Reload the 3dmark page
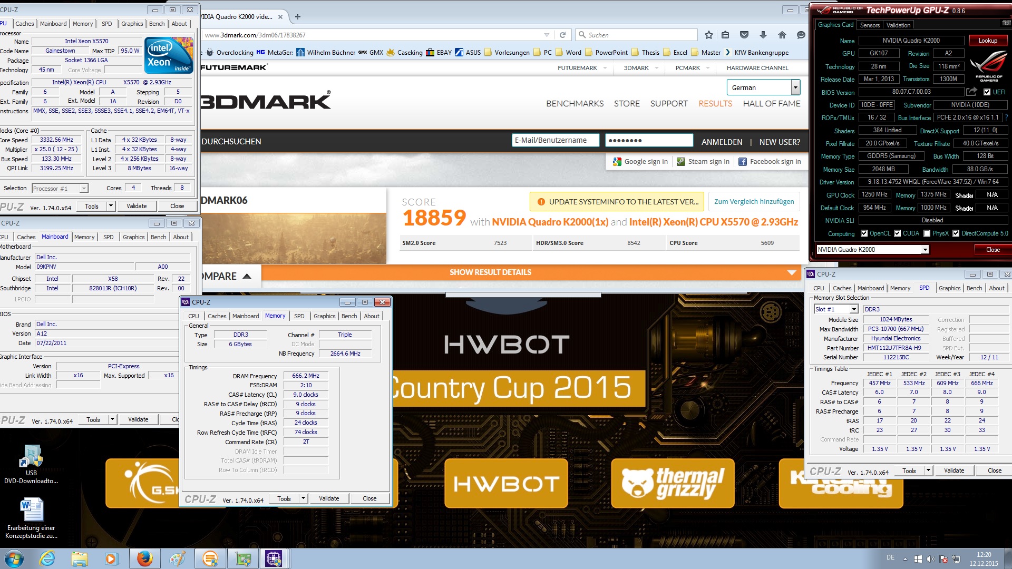The height and width of the screenshot is (569, 1012). pyautogui.click(x=562, y=35)
